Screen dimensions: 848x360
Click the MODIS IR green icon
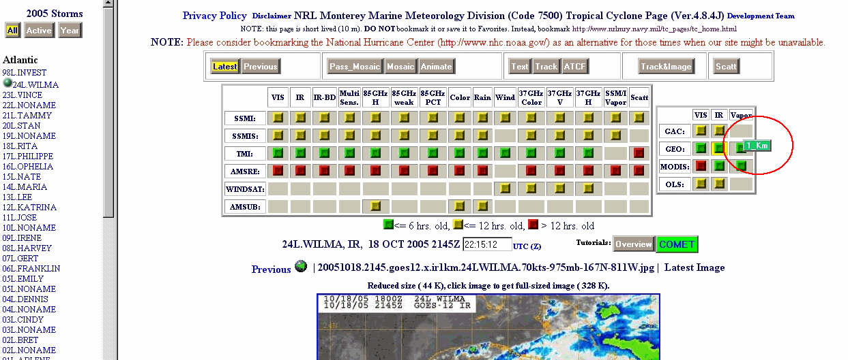pos(718,165)
